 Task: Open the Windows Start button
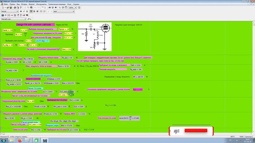pos(3,140)
